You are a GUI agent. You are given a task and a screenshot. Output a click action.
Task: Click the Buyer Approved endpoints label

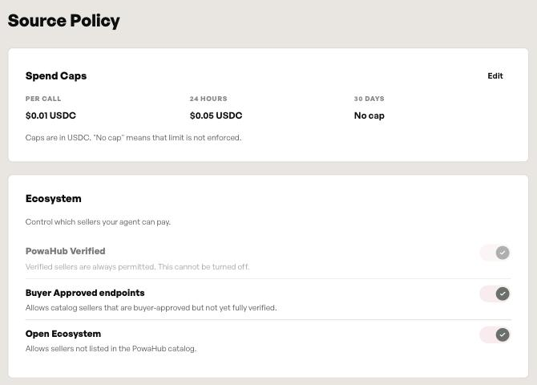pyautogui.click(x=85, y=293)
